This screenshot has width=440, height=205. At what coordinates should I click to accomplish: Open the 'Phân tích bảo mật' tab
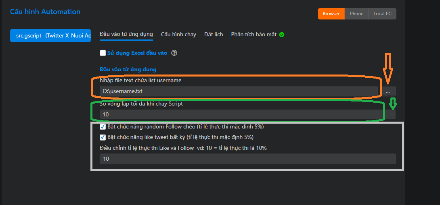tap(254, 34)
